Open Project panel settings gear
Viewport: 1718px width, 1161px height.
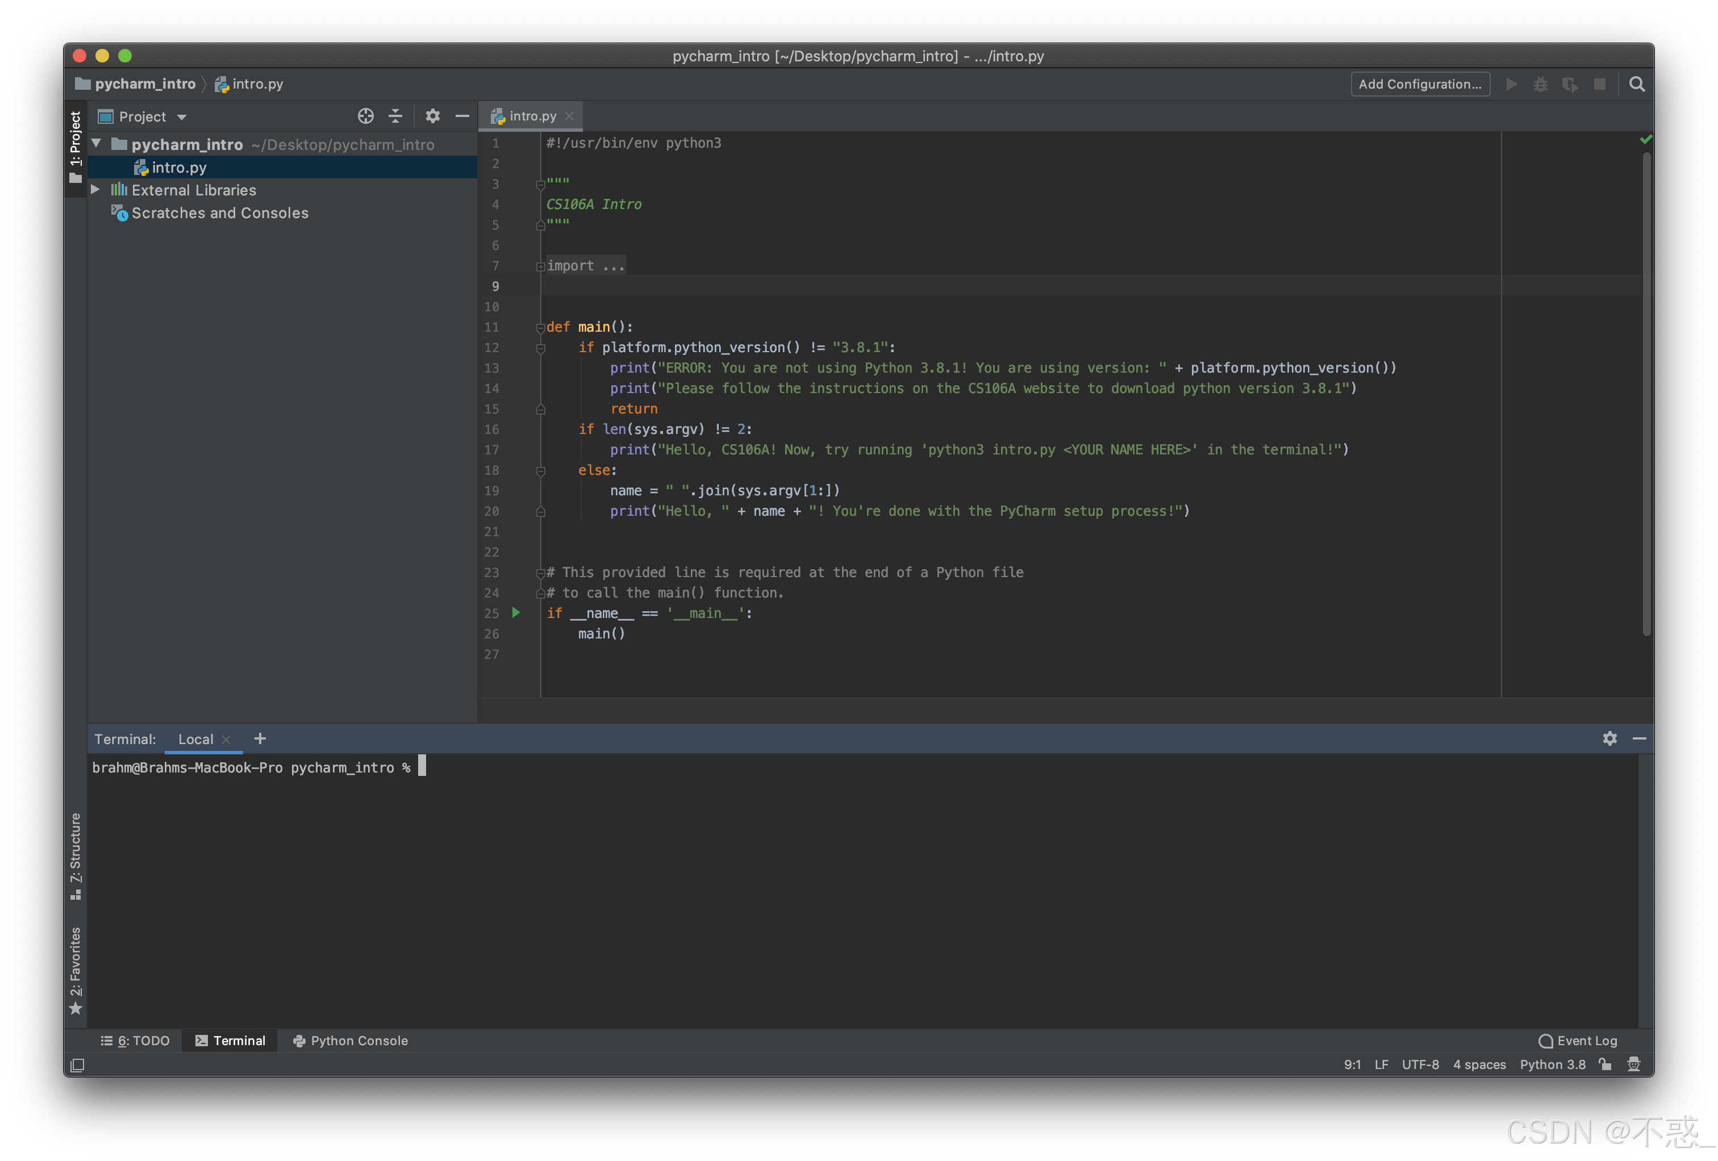click(x=432, y=116)
